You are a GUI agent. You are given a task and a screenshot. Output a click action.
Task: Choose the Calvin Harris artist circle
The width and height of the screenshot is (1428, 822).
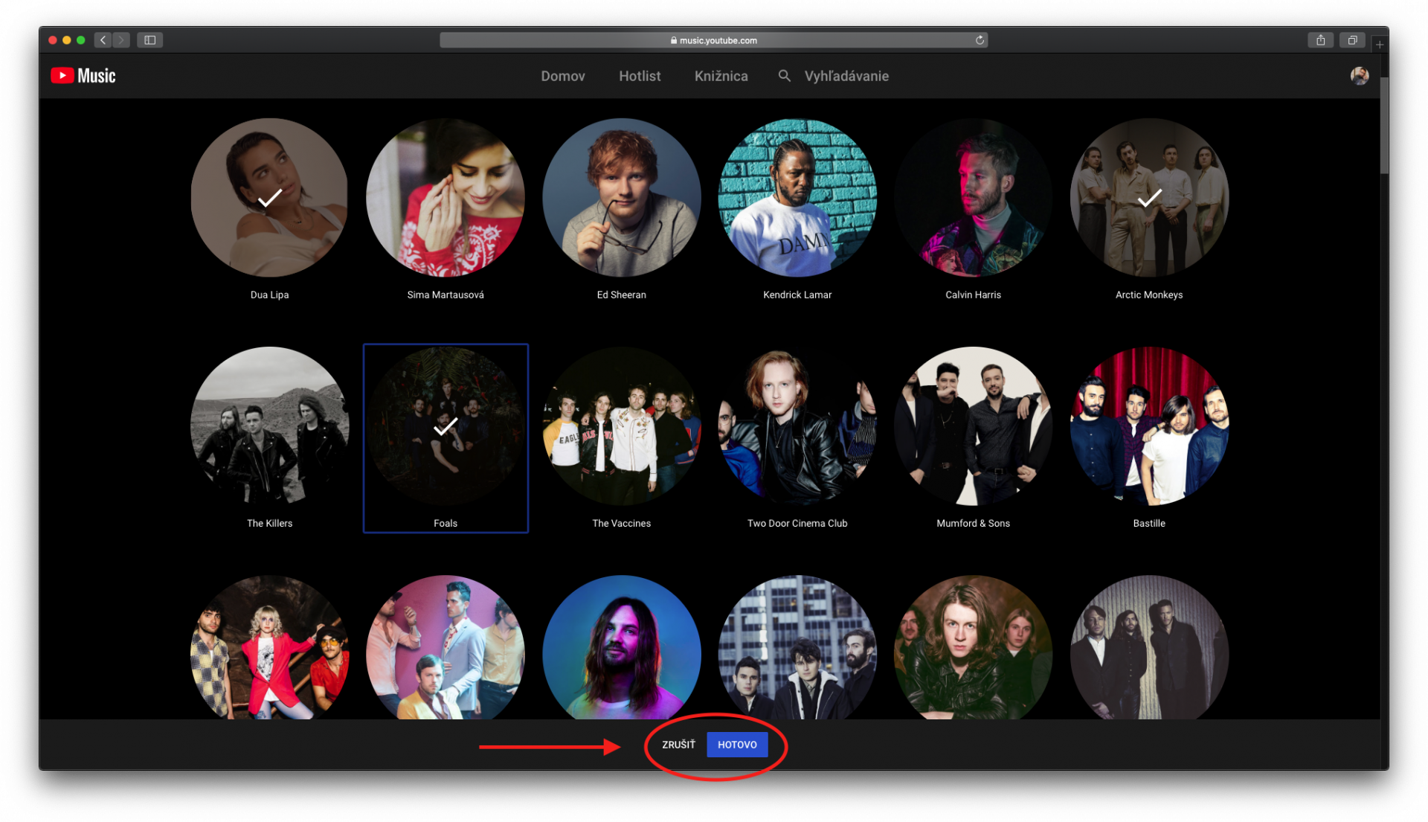pos(974,198)
